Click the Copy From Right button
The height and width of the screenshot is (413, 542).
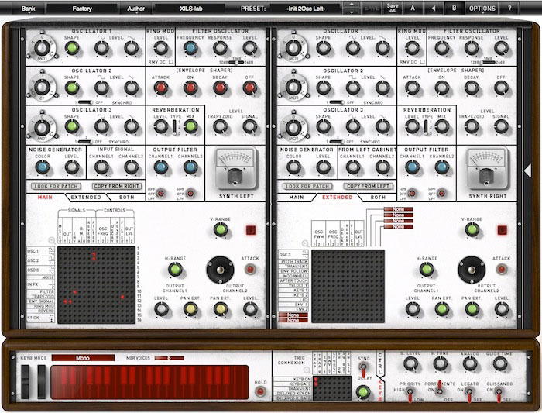tap(116, 186)
